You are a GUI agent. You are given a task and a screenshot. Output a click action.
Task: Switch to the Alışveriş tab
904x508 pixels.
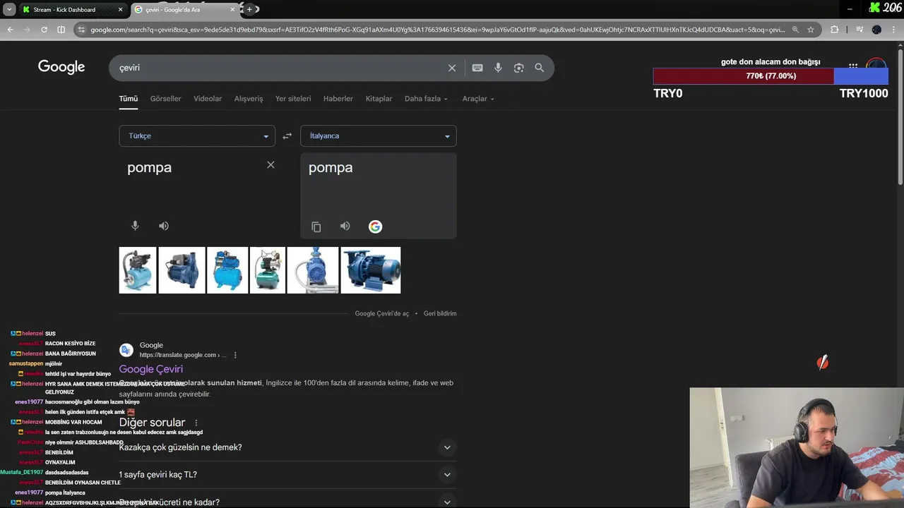pyautogui.click(x=249, y=99)
